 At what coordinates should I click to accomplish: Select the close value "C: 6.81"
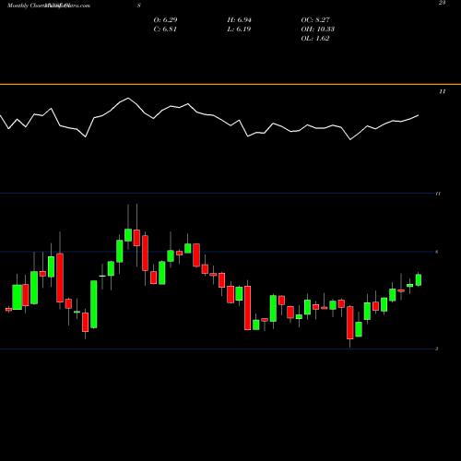point(165,30)
